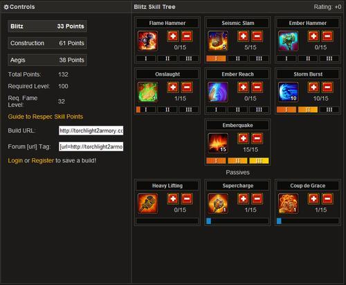Remove a point from Seismic Slam
The height and width of the screenshot is (285, 346).
coord(257,36)
